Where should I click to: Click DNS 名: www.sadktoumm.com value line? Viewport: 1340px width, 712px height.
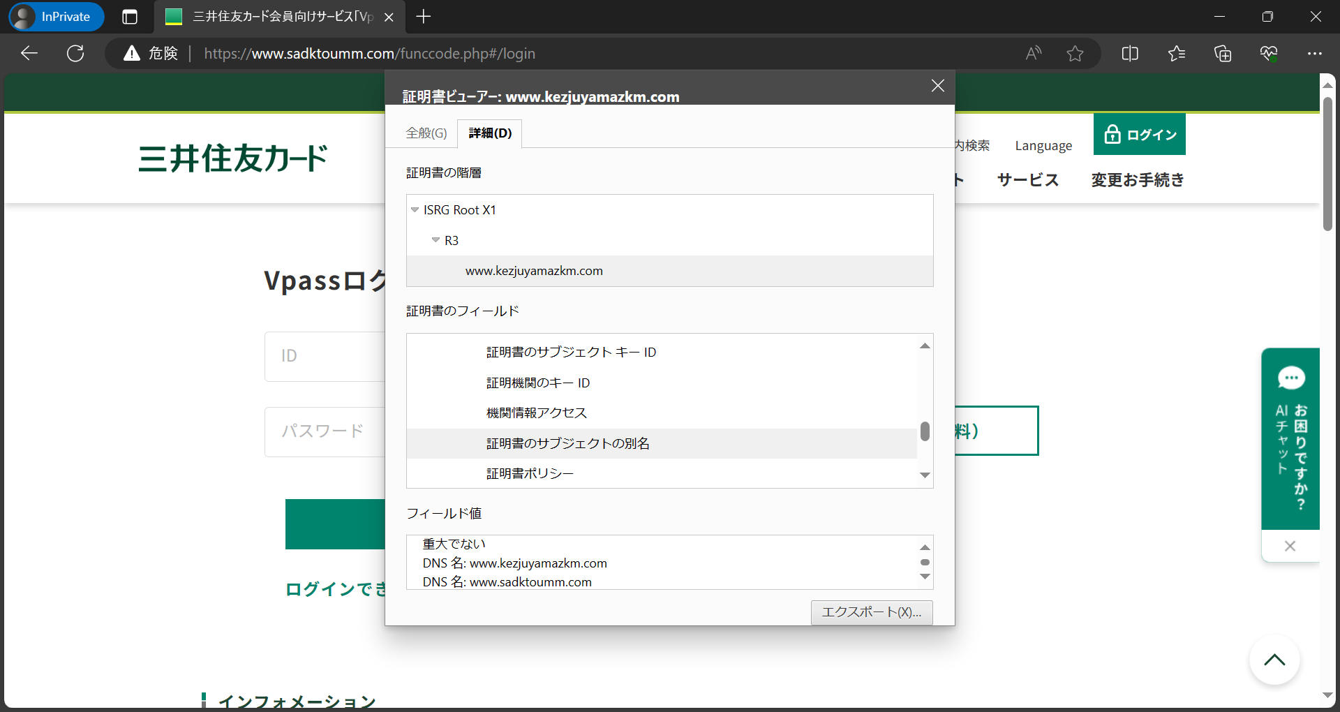(507, 582)
